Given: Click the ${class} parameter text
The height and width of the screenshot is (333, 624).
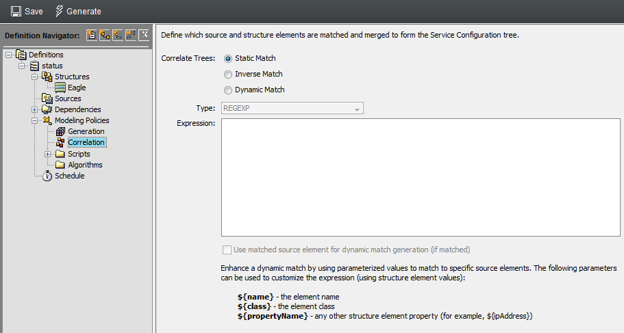Looking at the screenshot, I should 254,306.
